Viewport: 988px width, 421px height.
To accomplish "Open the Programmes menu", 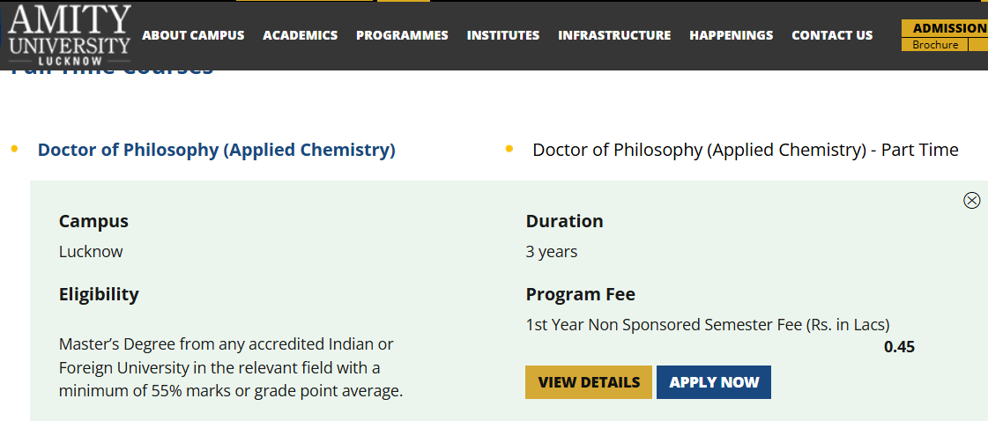I will click(x=402, y=35).
